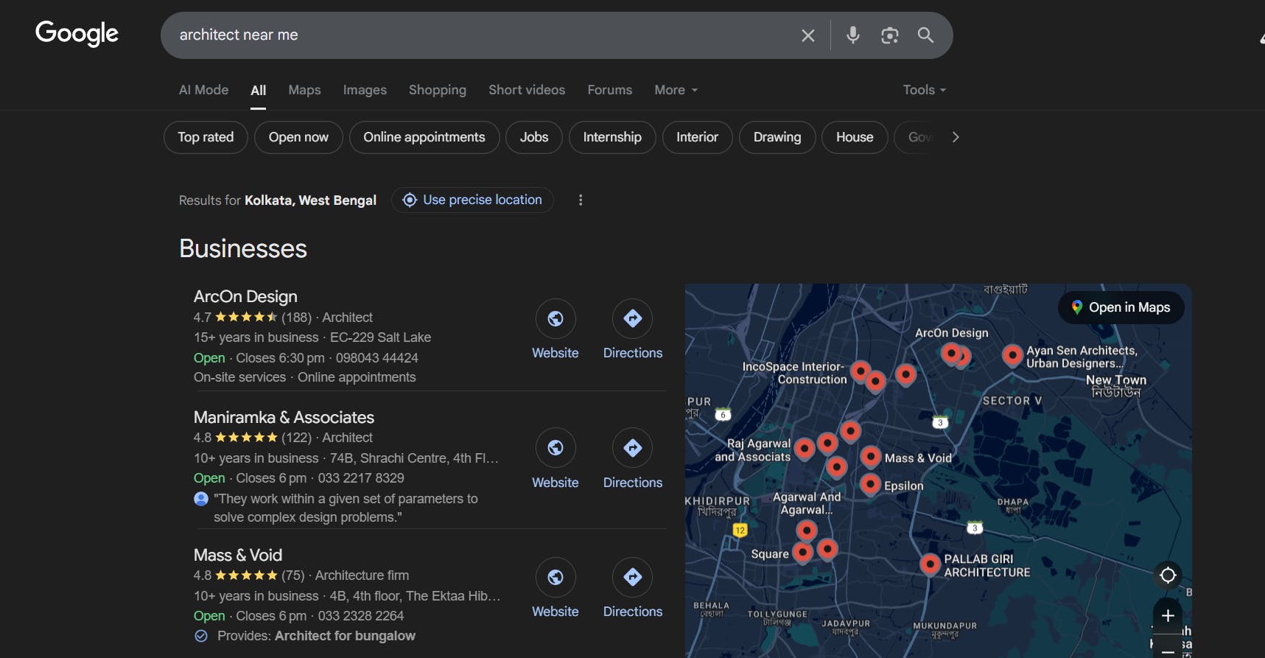Submit search with magnifying glass icon
The height and width of the screenshot is (658, 1265).
coord(925,35)
